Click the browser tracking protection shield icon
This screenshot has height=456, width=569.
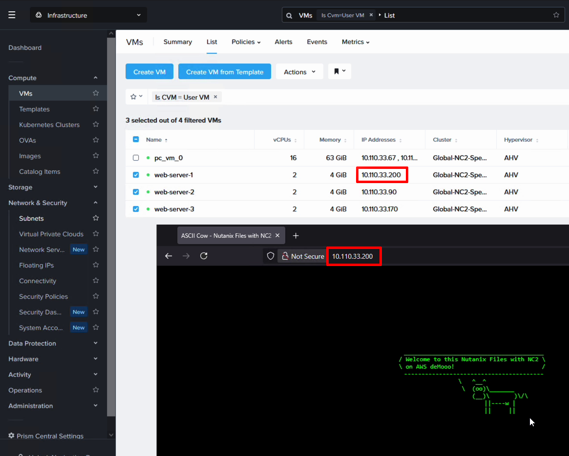point(271,256)
